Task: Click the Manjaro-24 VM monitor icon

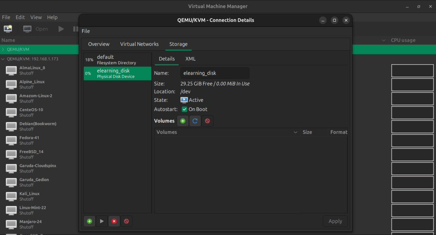Action: click(11, 224)
